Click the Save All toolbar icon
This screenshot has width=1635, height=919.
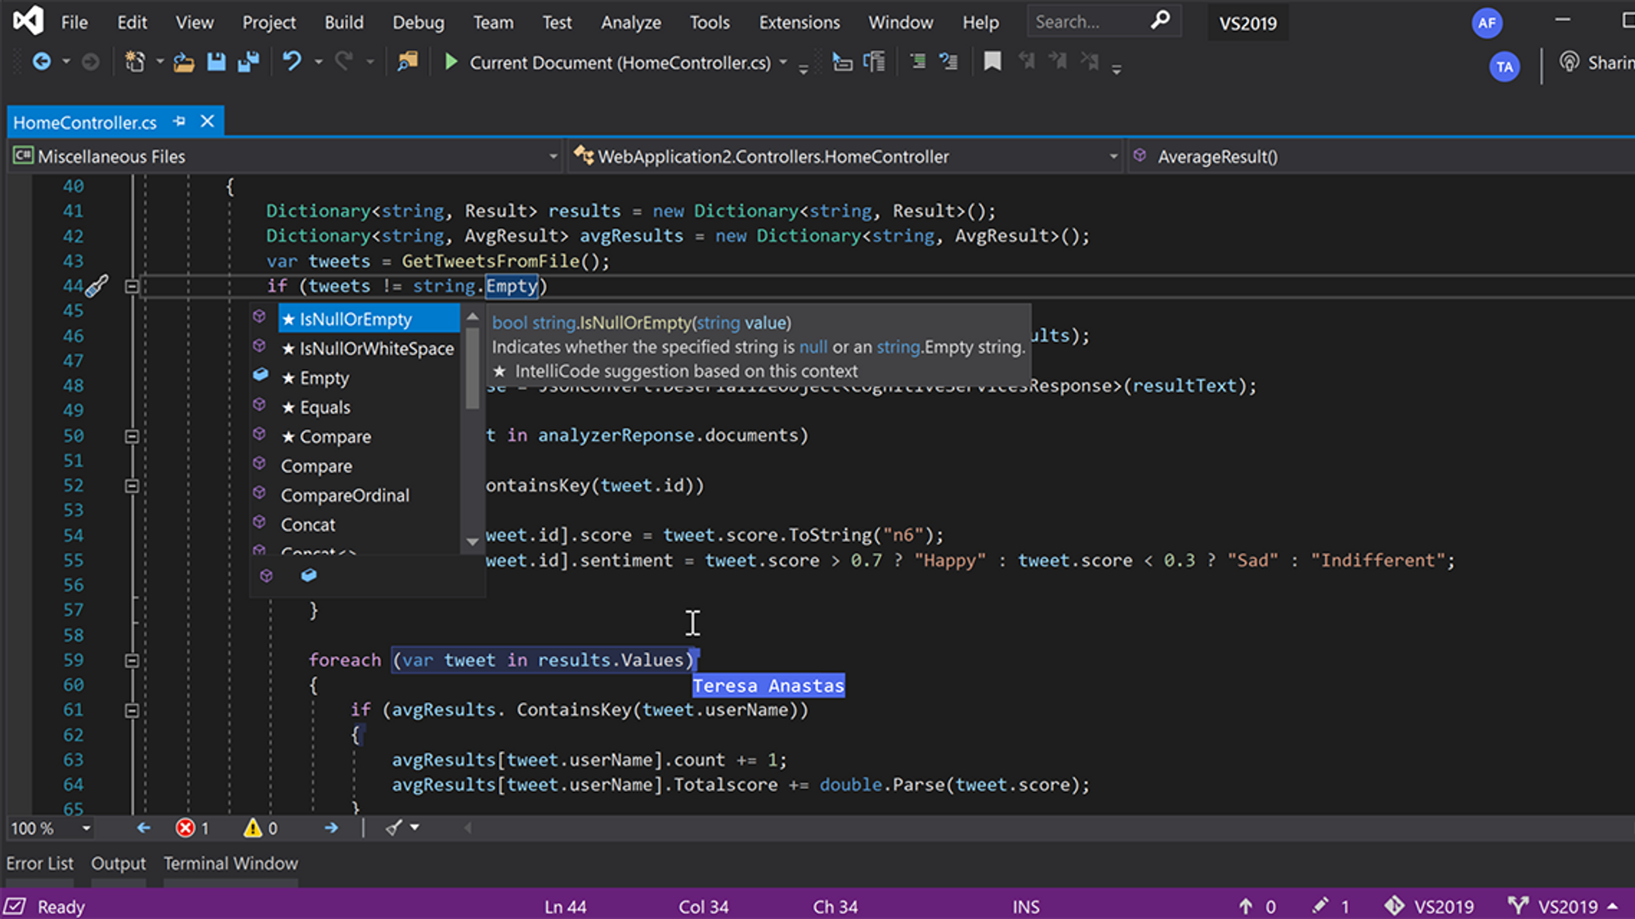point(249,62)
